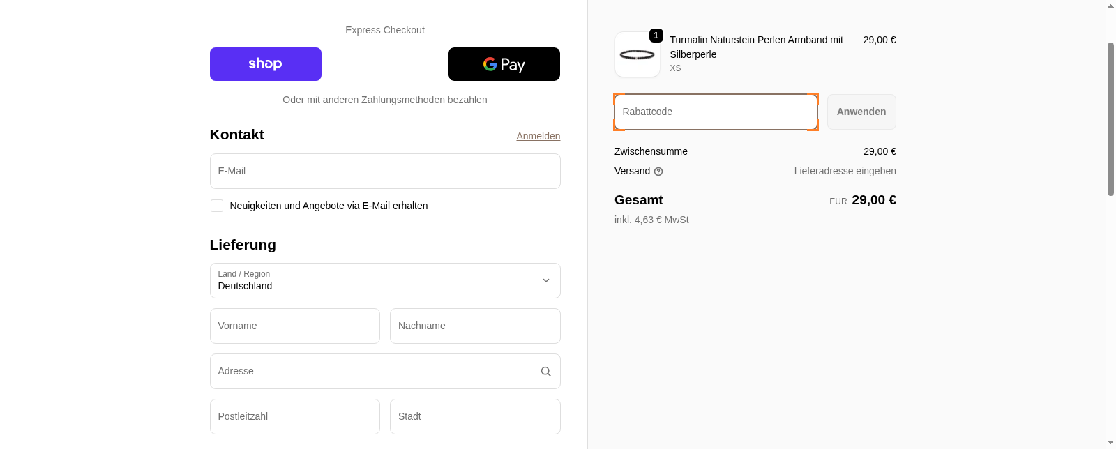Click the Shop Pay express checkout button
This screenshot has height=449, width=1116.
click(x=265, y=64)
